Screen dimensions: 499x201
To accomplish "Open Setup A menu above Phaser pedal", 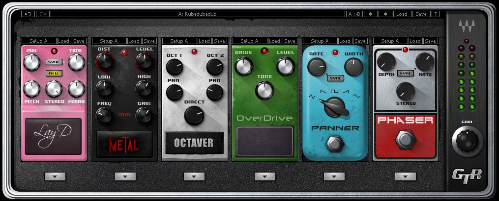I will click(390, 41).
